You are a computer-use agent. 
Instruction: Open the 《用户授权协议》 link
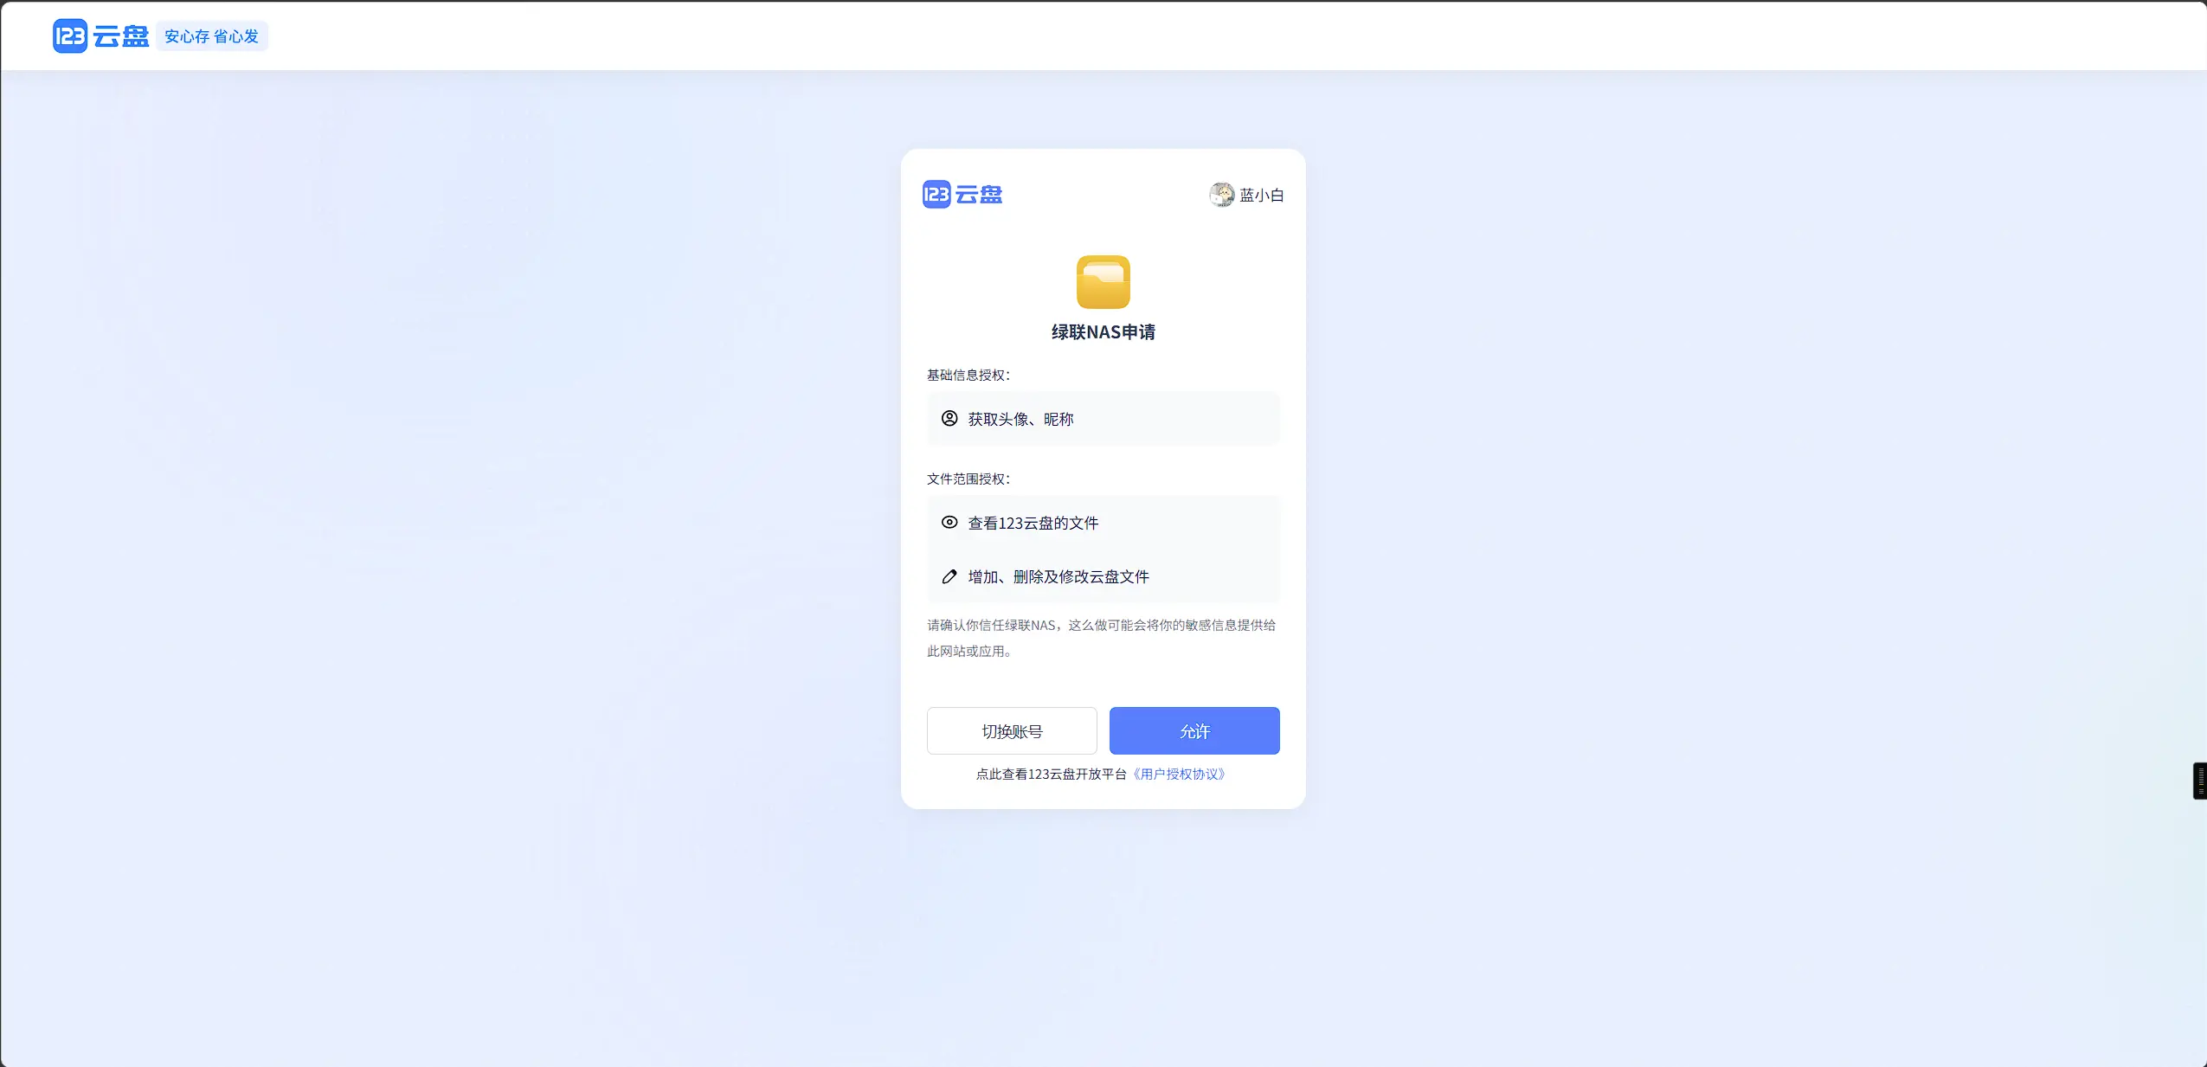point(1179,775)
